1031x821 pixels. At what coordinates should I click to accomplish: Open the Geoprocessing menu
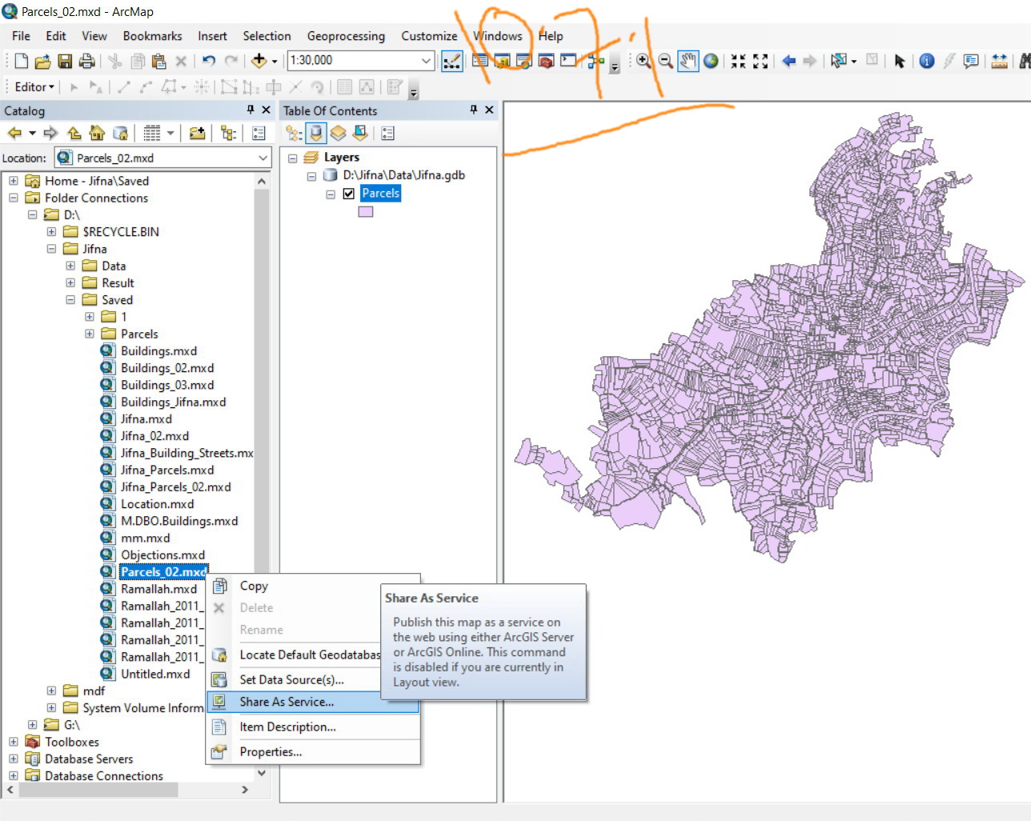point(346,36)
